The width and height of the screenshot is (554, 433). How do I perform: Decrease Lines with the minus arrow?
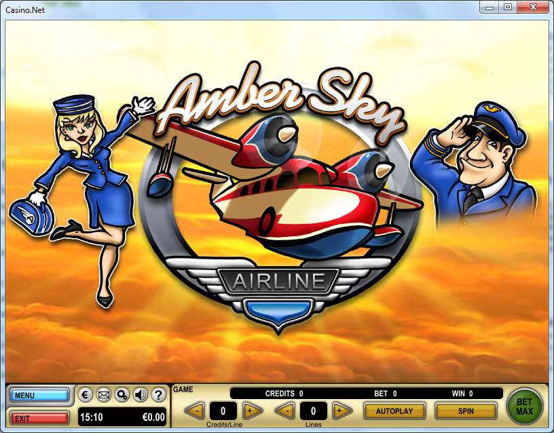tap(284, 411)
